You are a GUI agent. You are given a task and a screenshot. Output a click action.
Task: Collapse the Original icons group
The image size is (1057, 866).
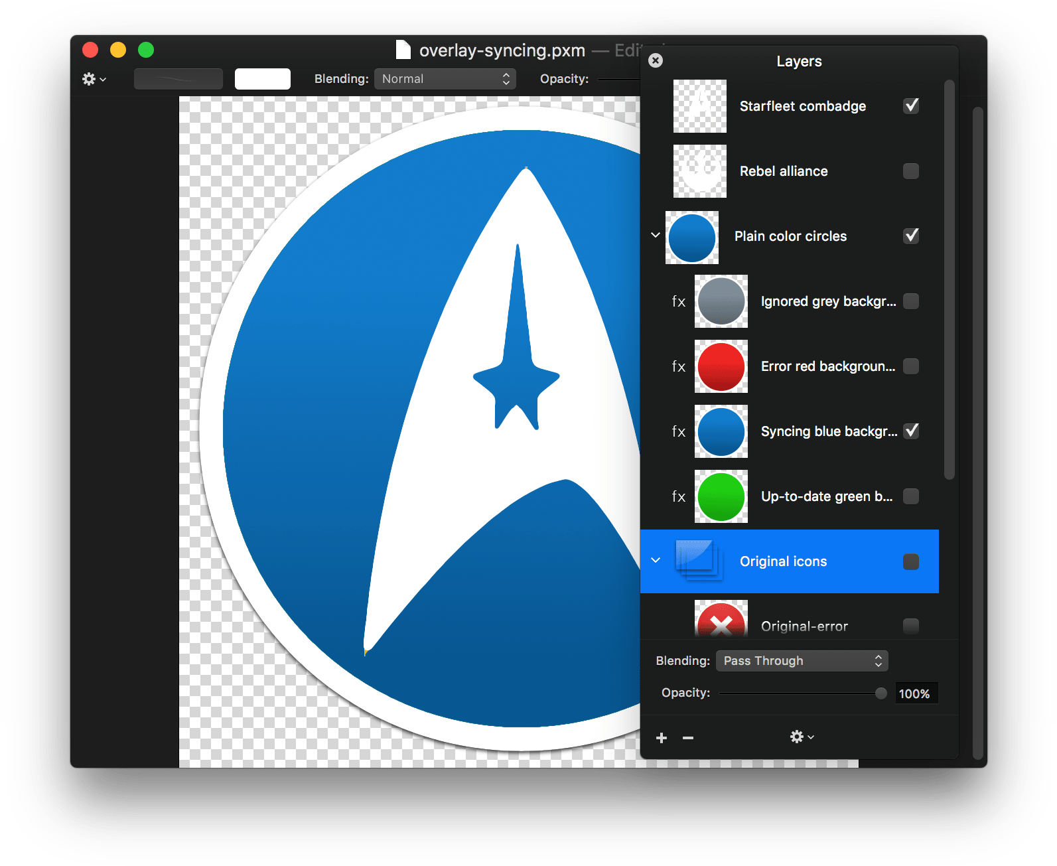point(656,561)
